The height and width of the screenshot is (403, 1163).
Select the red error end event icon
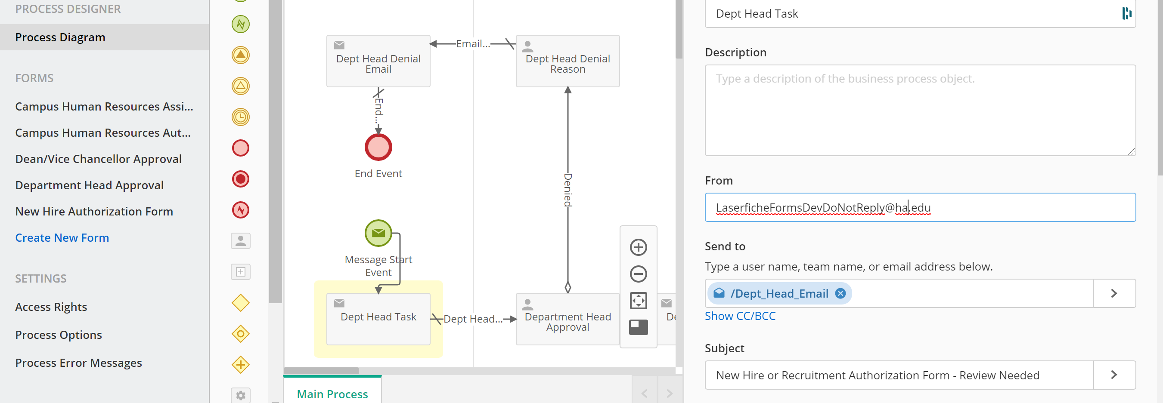241,209
